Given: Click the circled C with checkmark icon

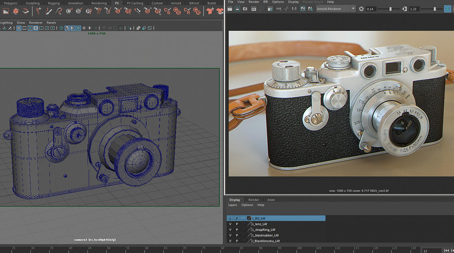Looking at the screenshot, I should [69, 11].
